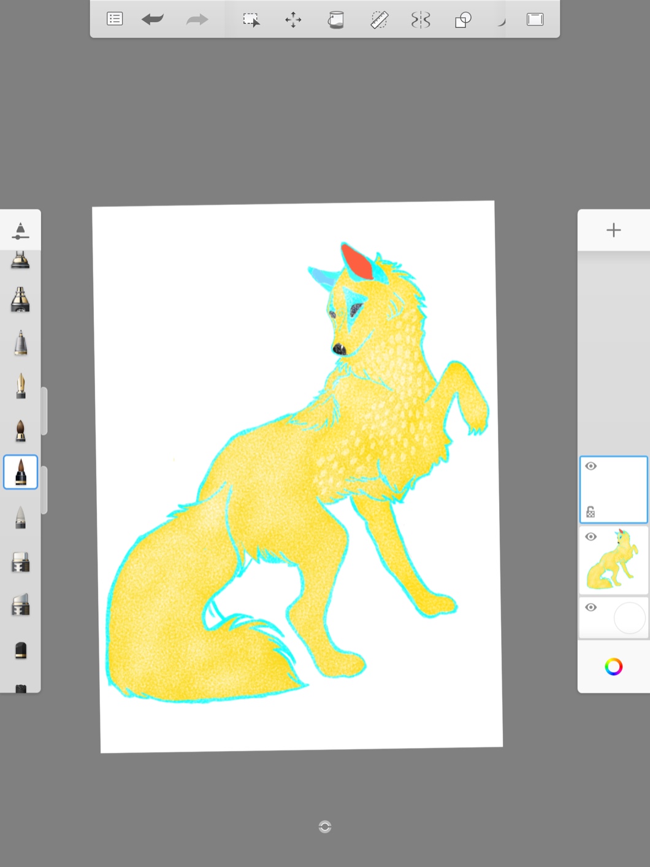Select the fountain pen nib brush
The height and width of the screenshot is (867, 650).
pos(21,387)
